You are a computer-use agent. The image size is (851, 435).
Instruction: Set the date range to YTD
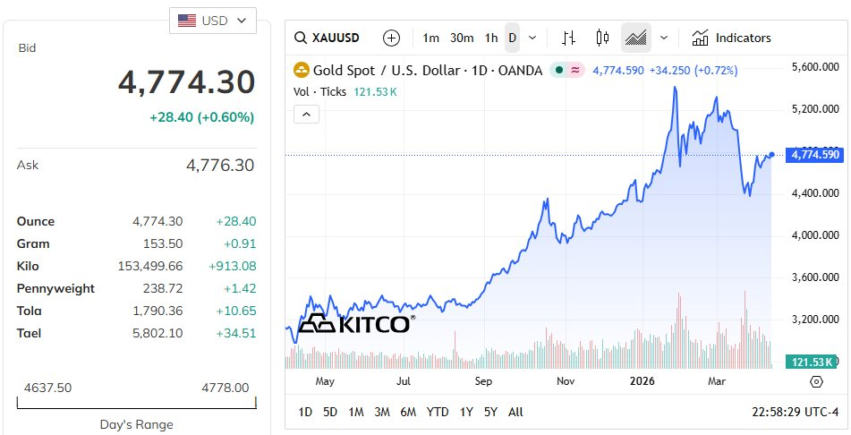tap(438, 412)
